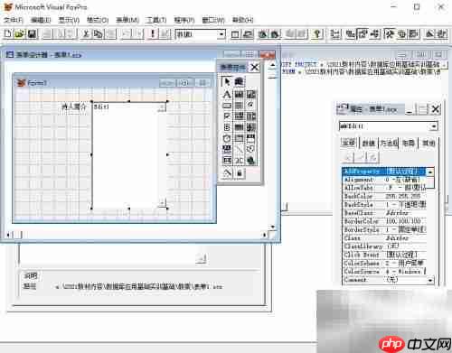Click the properties list bottom scroll arrow

point(430,280)
